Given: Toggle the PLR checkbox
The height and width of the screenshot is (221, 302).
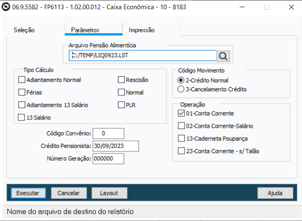Looking at the screenshot, I should pyautogui.click(x=121, y=105).
